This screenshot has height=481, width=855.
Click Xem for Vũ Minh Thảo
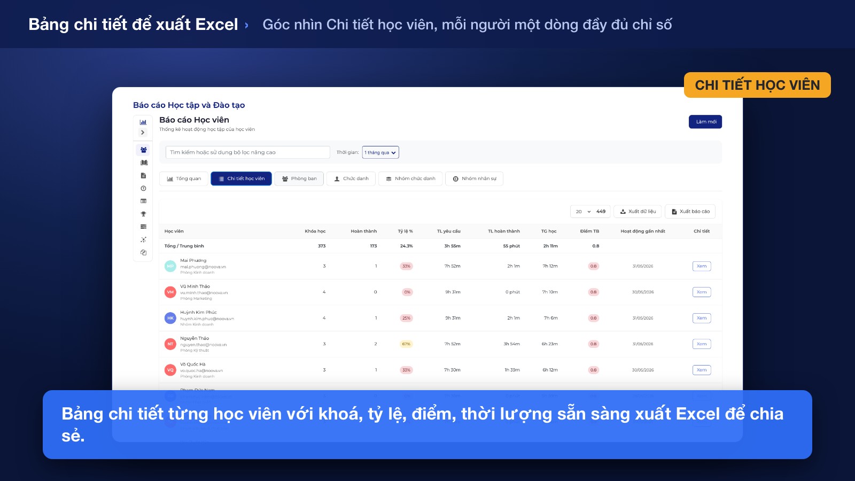click(702, 292)
